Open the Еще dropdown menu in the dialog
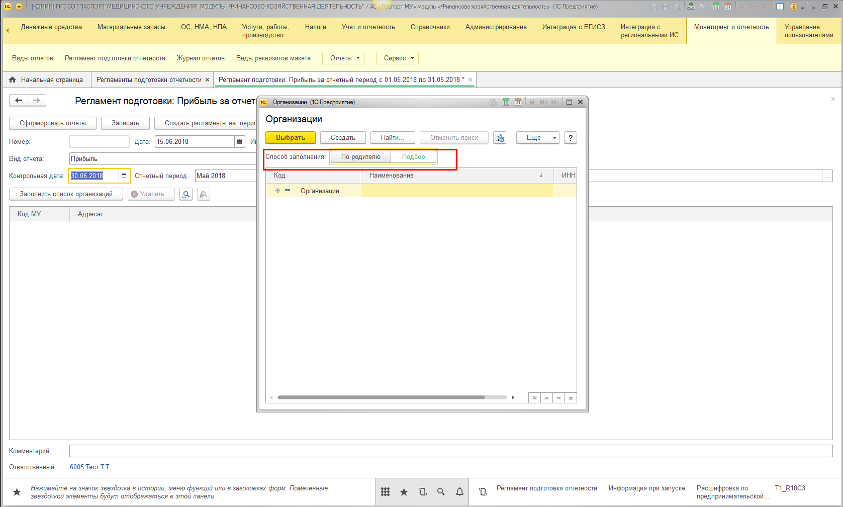843x507 pixels. click(x=537, y=138)
